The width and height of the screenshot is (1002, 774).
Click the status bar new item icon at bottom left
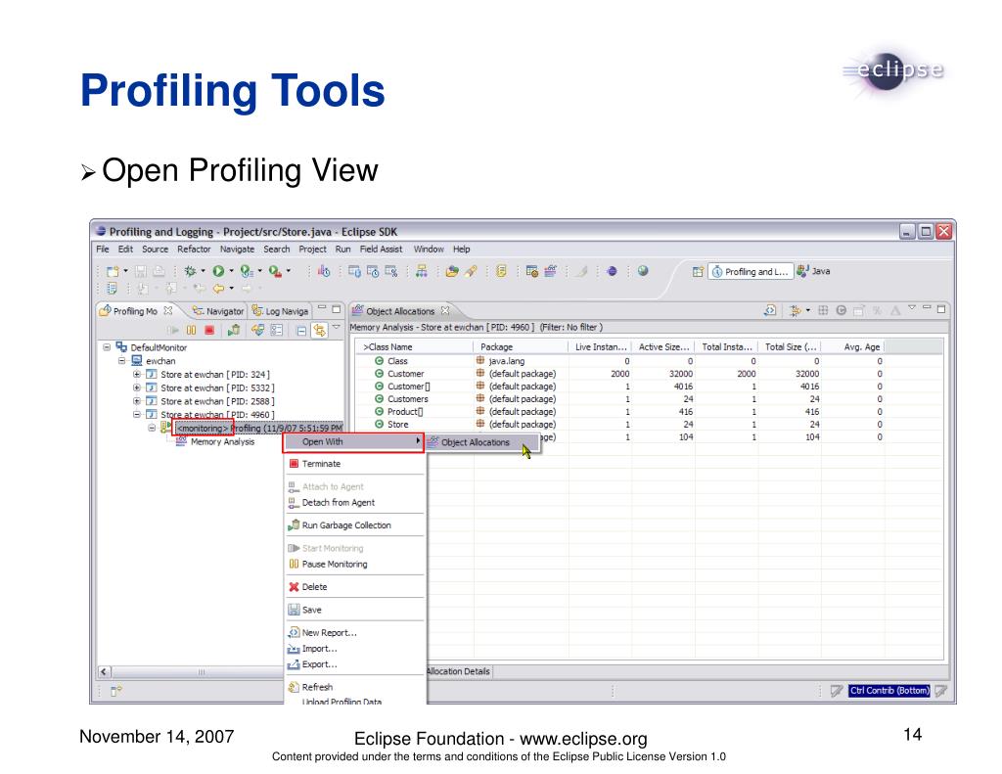[115, 691]
